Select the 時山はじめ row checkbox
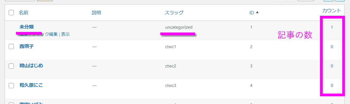350x104 pixels. [11, 66]
